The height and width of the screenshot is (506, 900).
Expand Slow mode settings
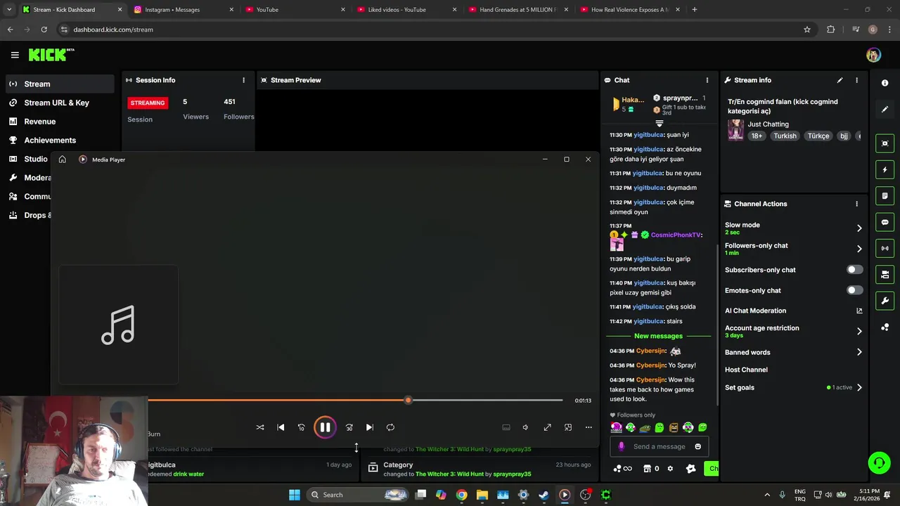(859, 228)
